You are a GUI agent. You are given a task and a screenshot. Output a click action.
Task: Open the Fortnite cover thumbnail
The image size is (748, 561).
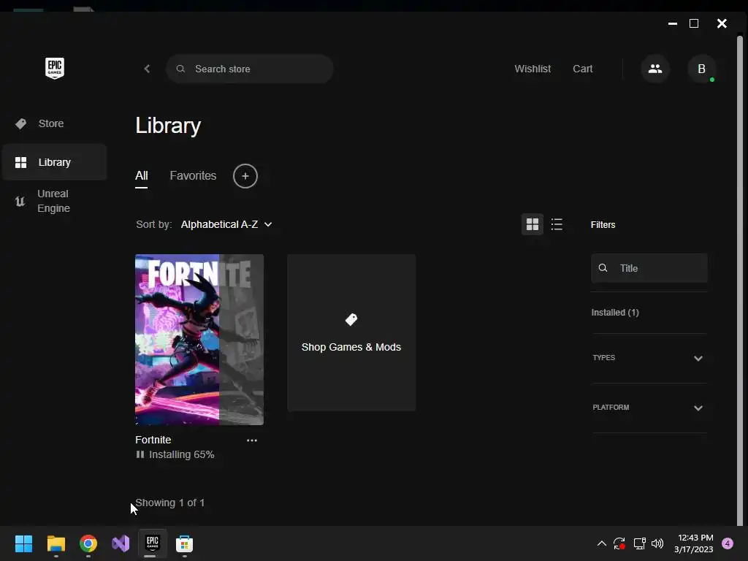click(x=199, y=339)
